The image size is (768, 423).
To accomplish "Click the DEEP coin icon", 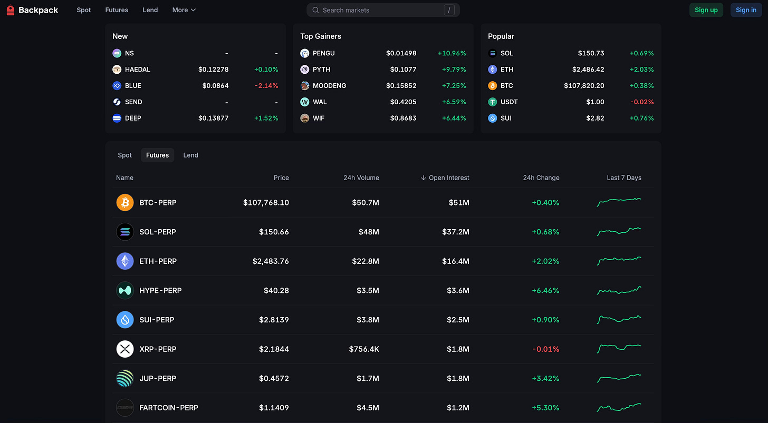I will [117, 119].
